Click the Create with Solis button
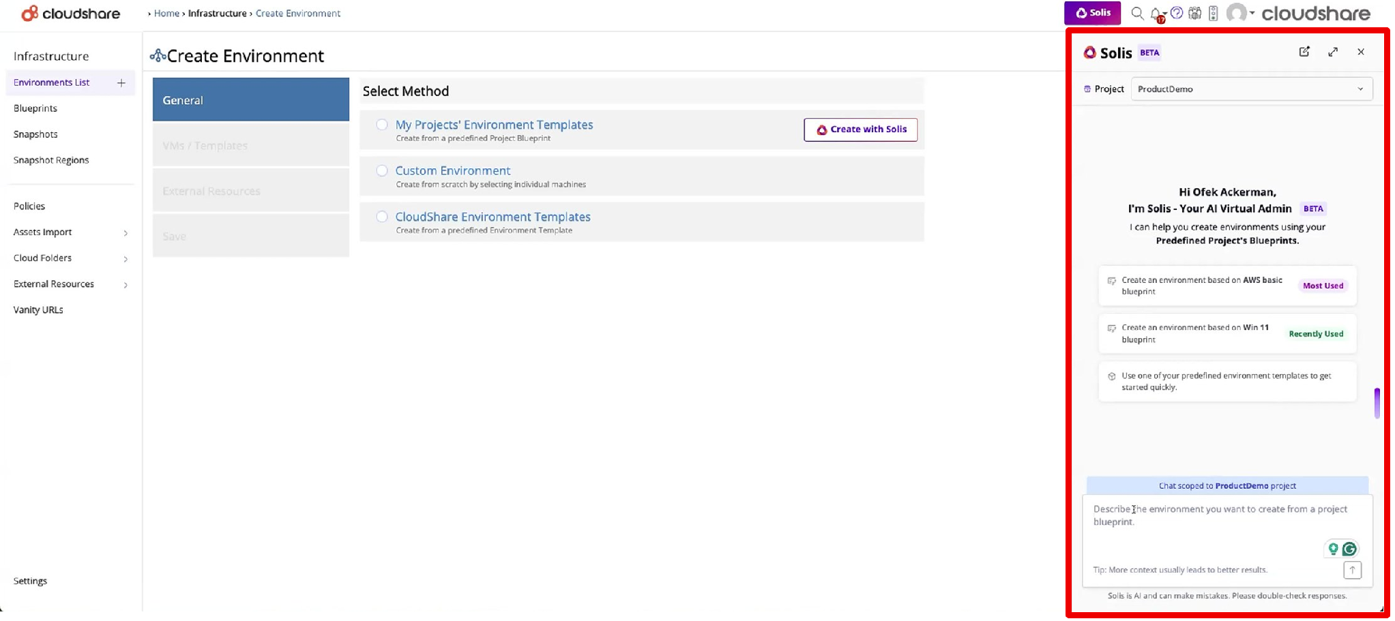The image size is (1395, 621). tap(861, 130)
